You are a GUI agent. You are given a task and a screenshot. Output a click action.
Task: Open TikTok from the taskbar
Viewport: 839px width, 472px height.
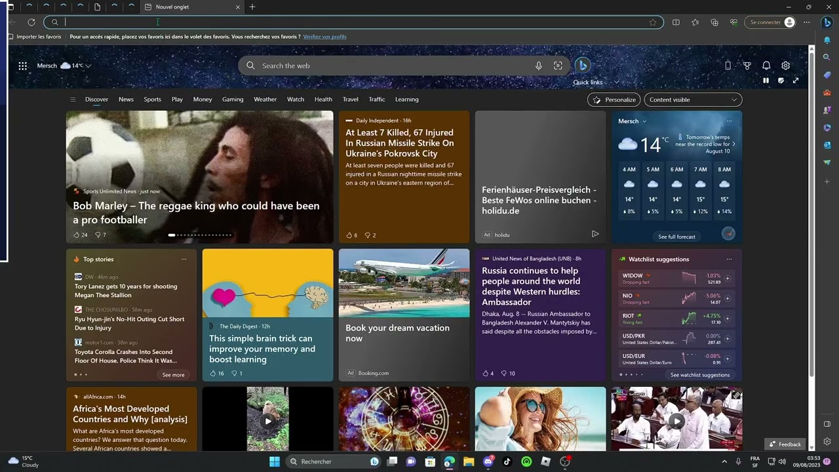point(507,462)
